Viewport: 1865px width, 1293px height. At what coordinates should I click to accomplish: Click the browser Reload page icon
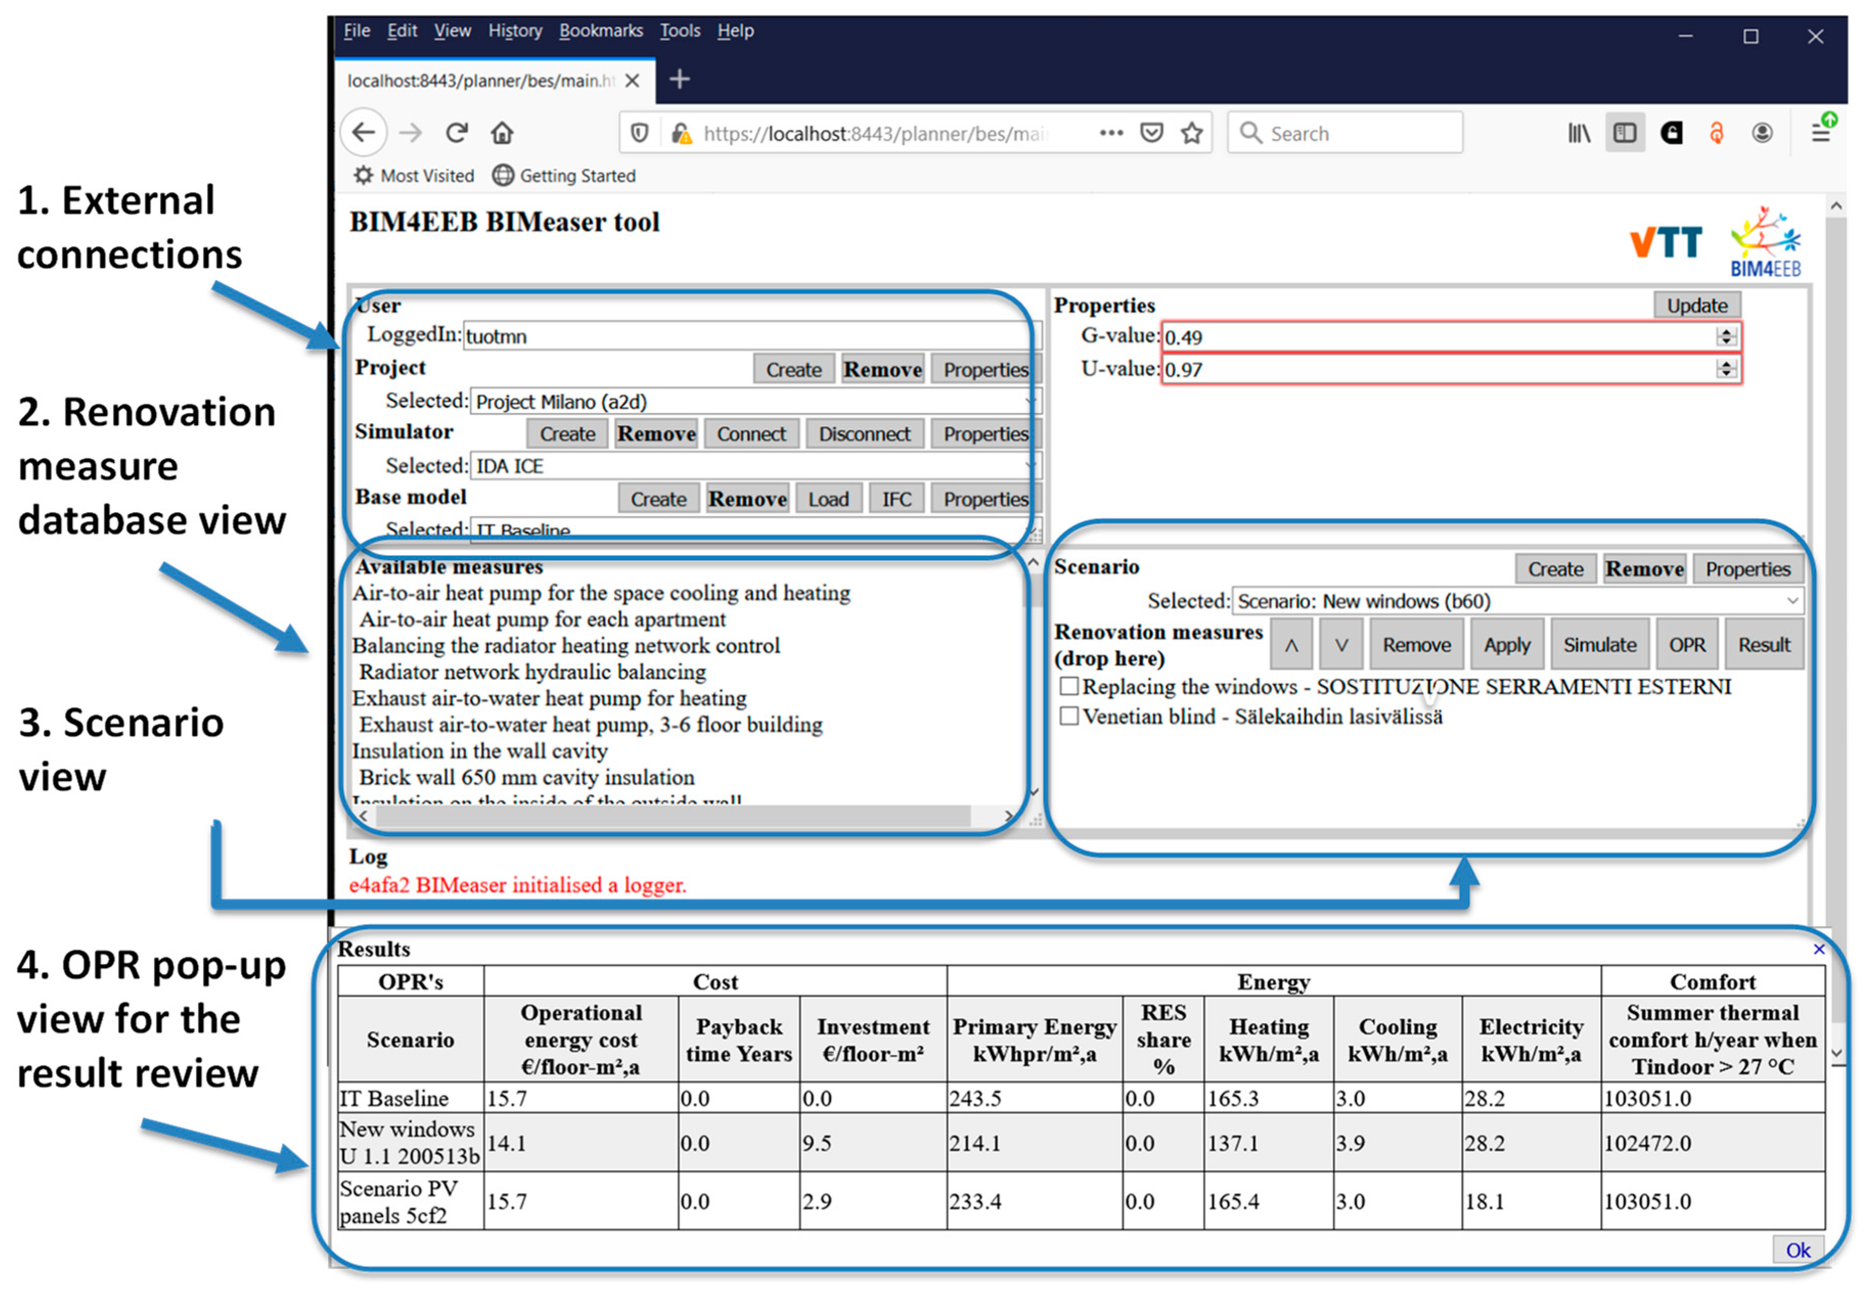pos(457,132)
